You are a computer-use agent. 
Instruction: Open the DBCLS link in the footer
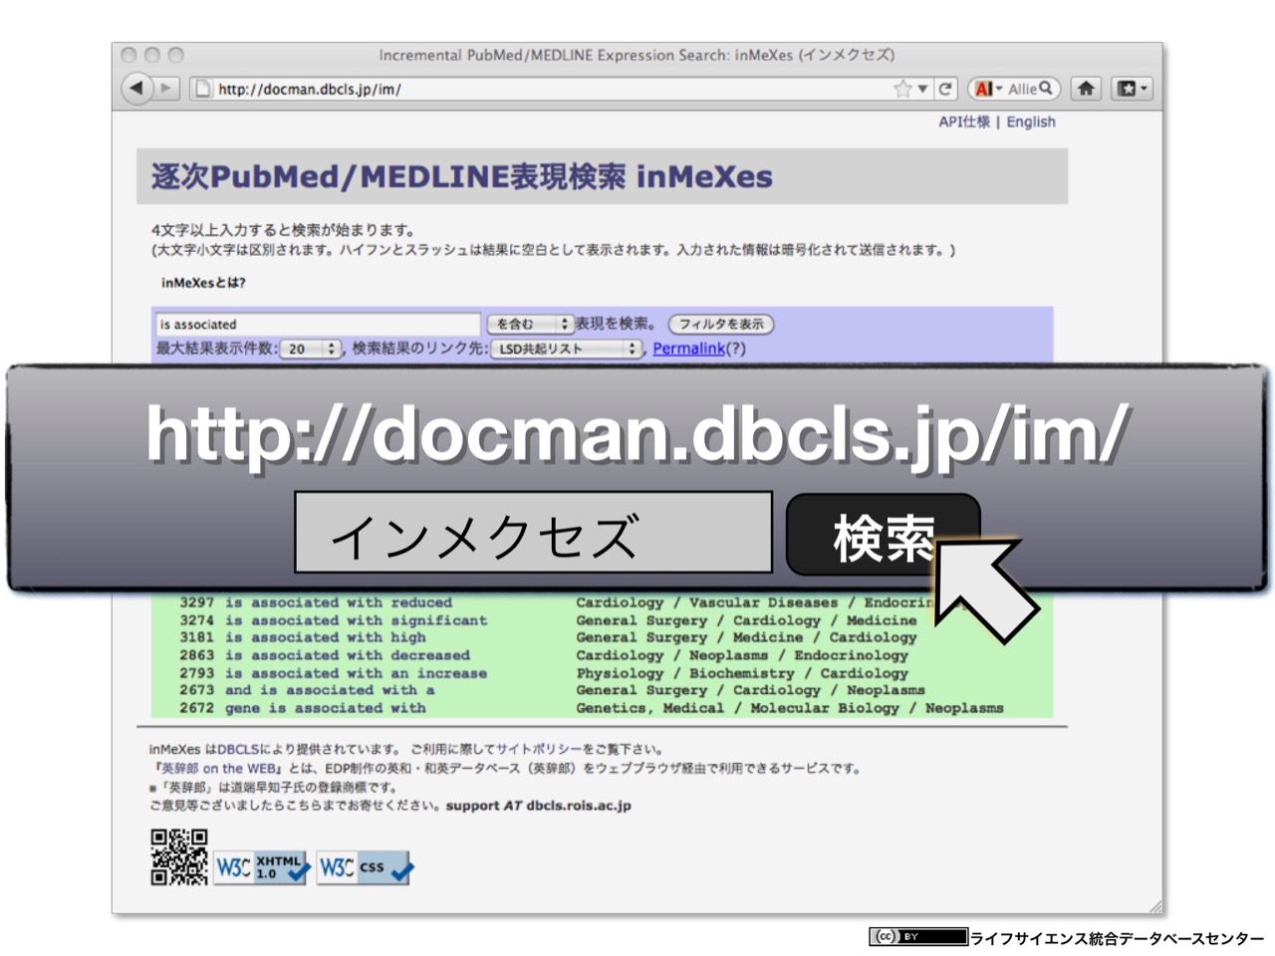point(238,749)
